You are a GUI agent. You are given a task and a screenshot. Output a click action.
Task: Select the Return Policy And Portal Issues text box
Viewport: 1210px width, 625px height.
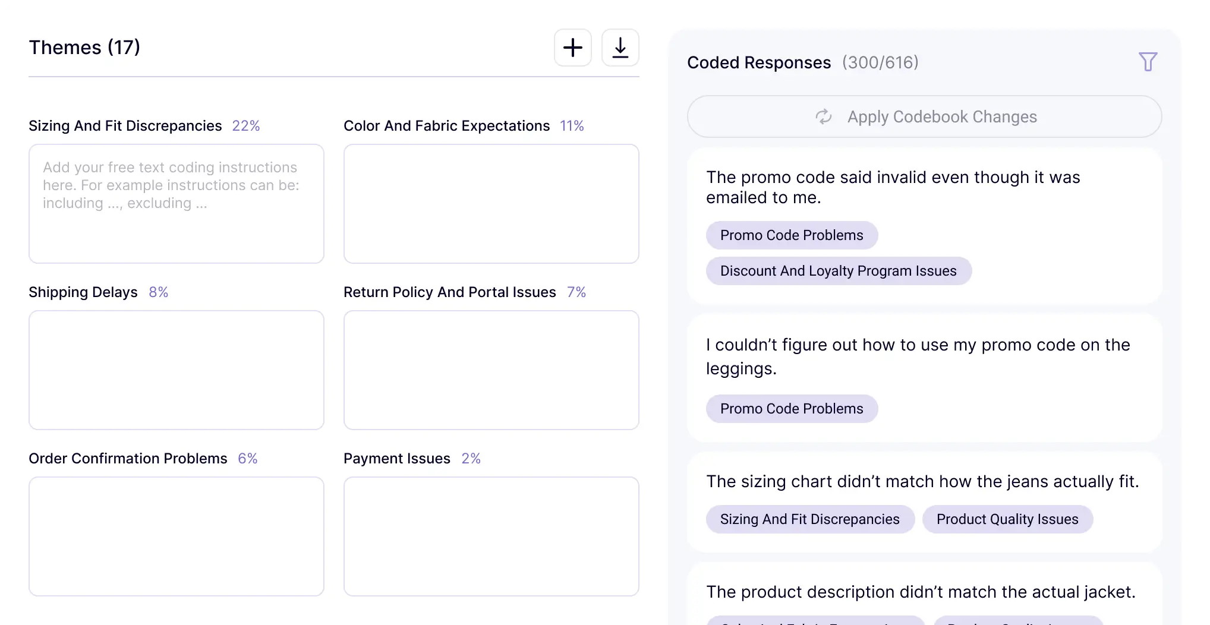pos(491,370)
